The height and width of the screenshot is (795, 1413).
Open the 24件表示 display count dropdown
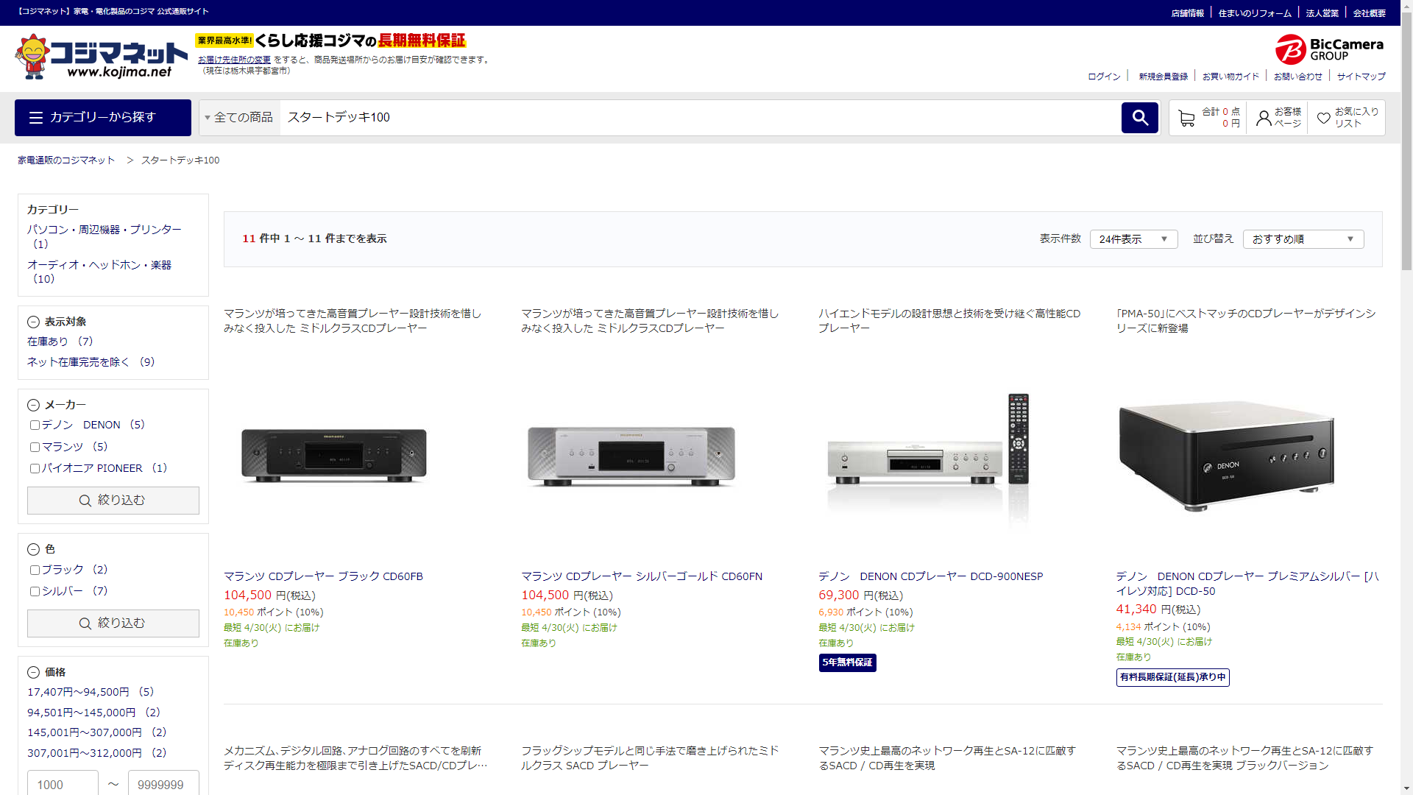click(1133, 239)
